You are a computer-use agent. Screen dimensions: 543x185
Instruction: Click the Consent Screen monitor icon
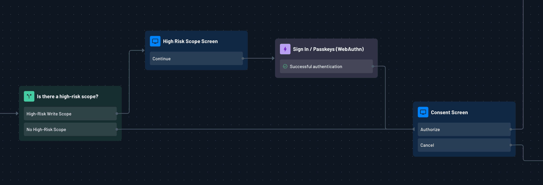(x=423, y=112)
